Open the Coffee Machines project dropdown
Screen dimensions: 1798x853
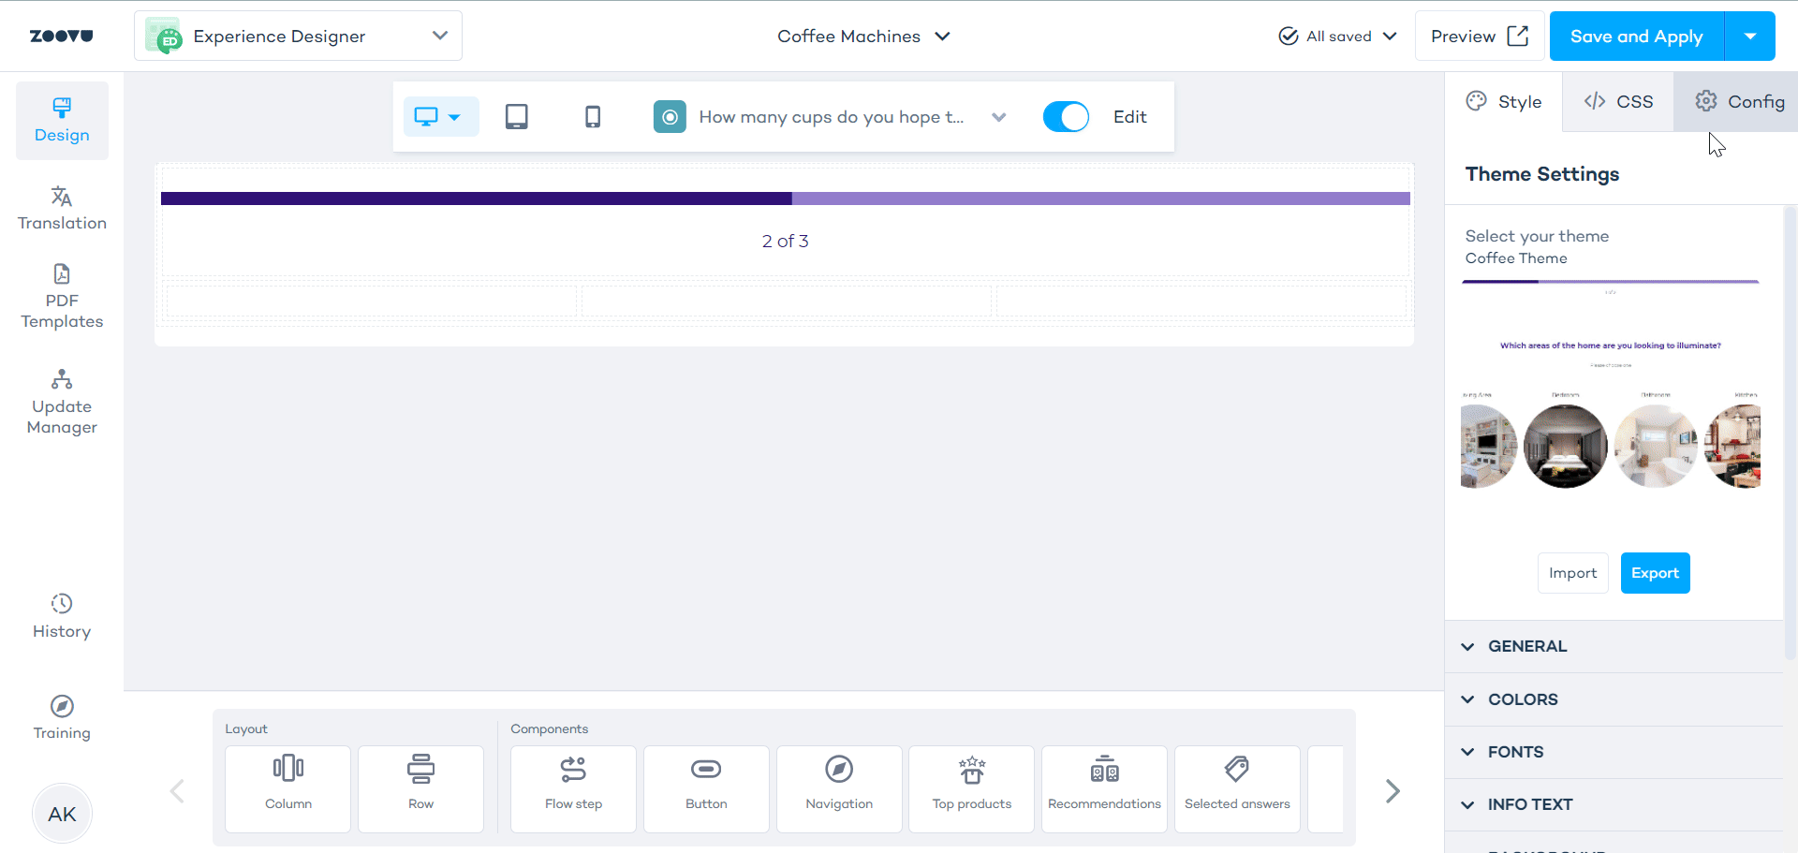(862, 37)
